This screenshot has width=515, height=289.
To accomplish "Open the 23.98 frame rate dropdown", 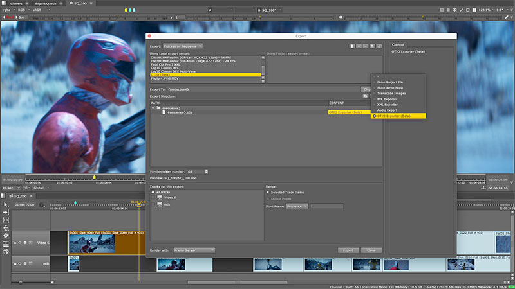I will [11, 188].
